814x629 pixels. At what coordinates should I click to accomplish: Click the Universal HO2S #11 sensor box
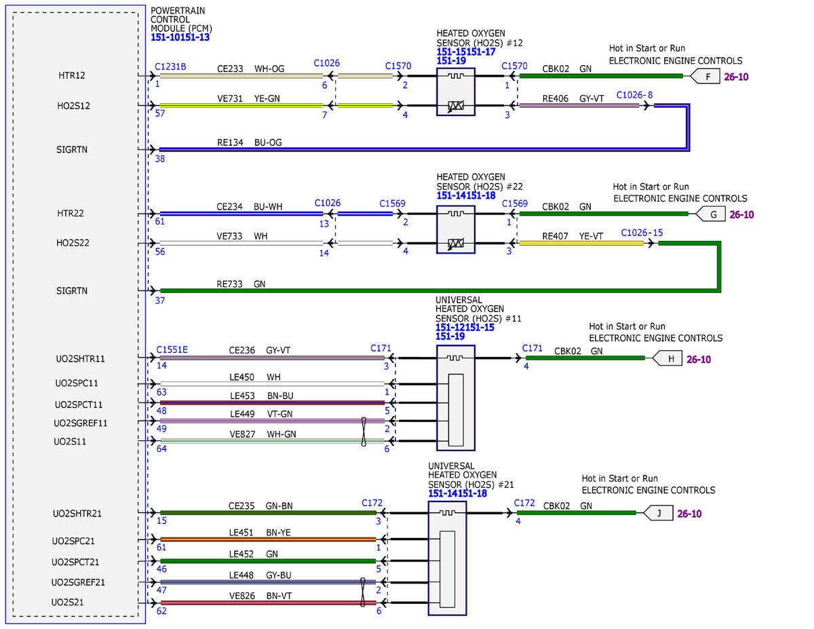click(455, 398)
